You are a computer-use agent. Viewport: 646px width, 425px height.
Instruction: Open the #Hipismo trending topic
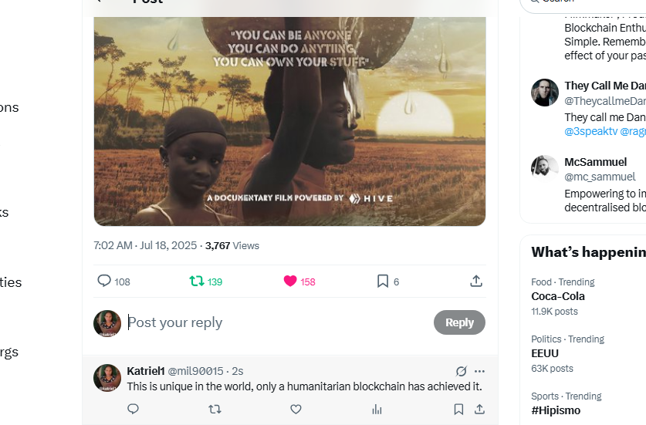coord(556,410)
